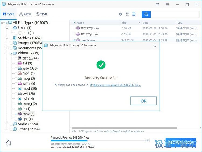202x152 pixels.
Task: Sort by the Size column header
Action: [131, 22]
